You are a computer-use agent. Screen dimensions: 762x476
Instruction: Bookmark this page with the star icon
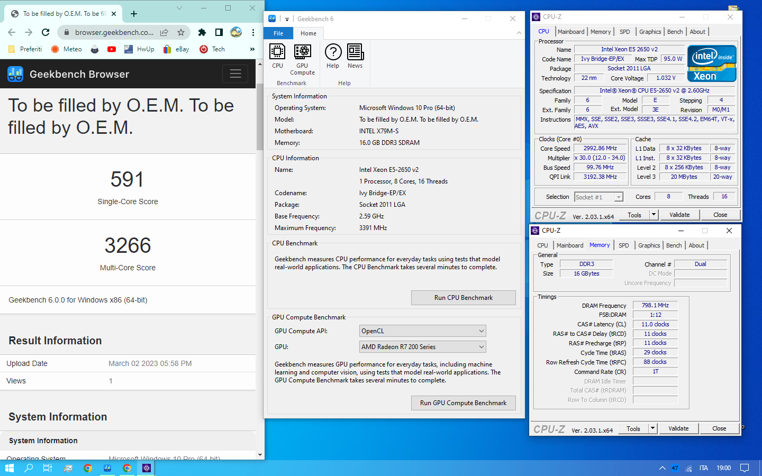coord(181,32)
